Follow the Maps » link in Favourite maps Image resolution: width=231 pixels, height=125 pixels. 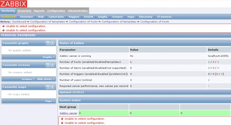(50, 101)
